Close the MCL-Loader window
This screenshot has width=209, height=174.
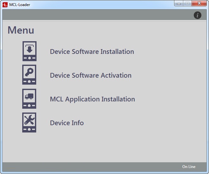199,3
